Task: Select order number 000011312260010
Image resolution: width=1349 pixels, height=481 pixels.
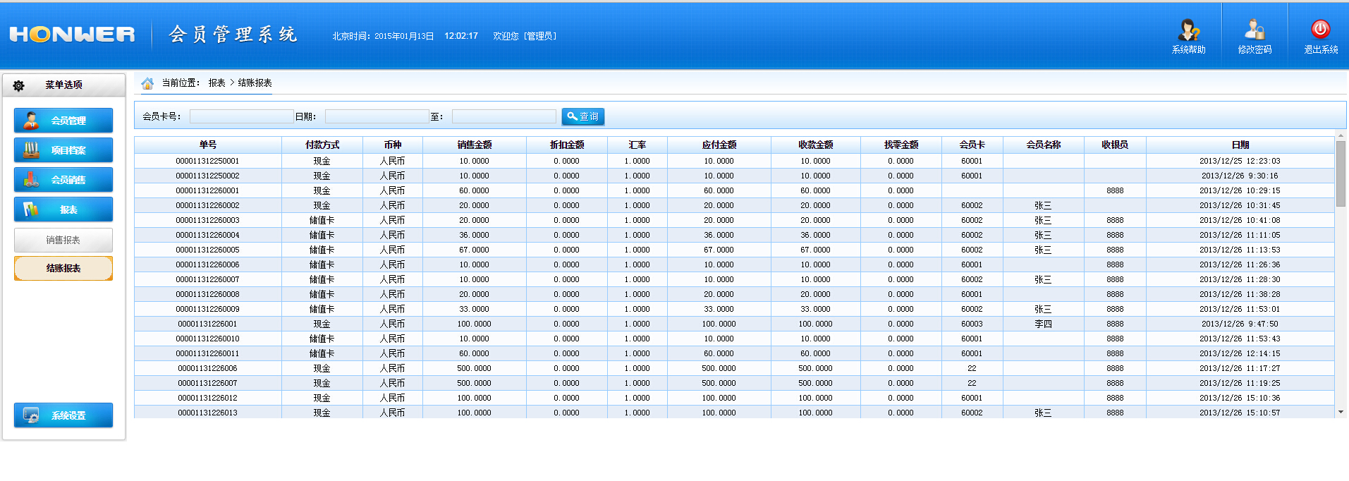Action: (207, 339)
